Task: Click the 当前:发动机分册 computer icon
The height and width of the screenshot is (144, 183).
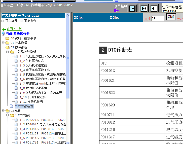Action: pyautogui.click(x=3, y=33)
